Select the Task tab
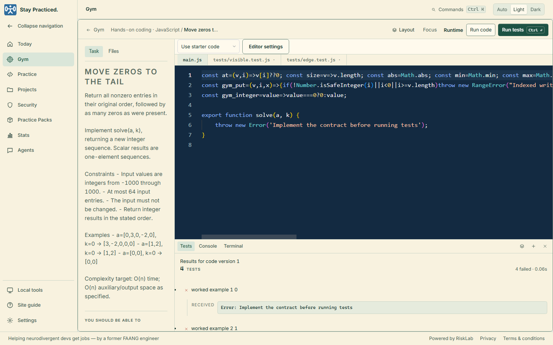 [94, 51]
